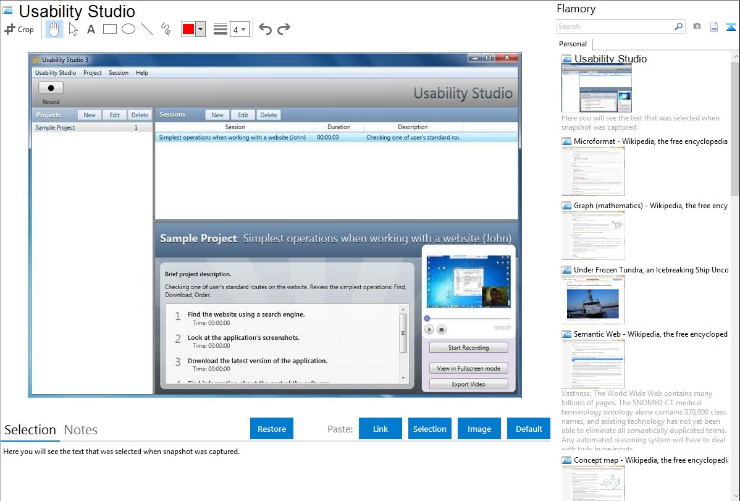The width and height of the screenshot is (740, 501).
Task: Click the blue upload icon in Flamory
Action: 731,27
